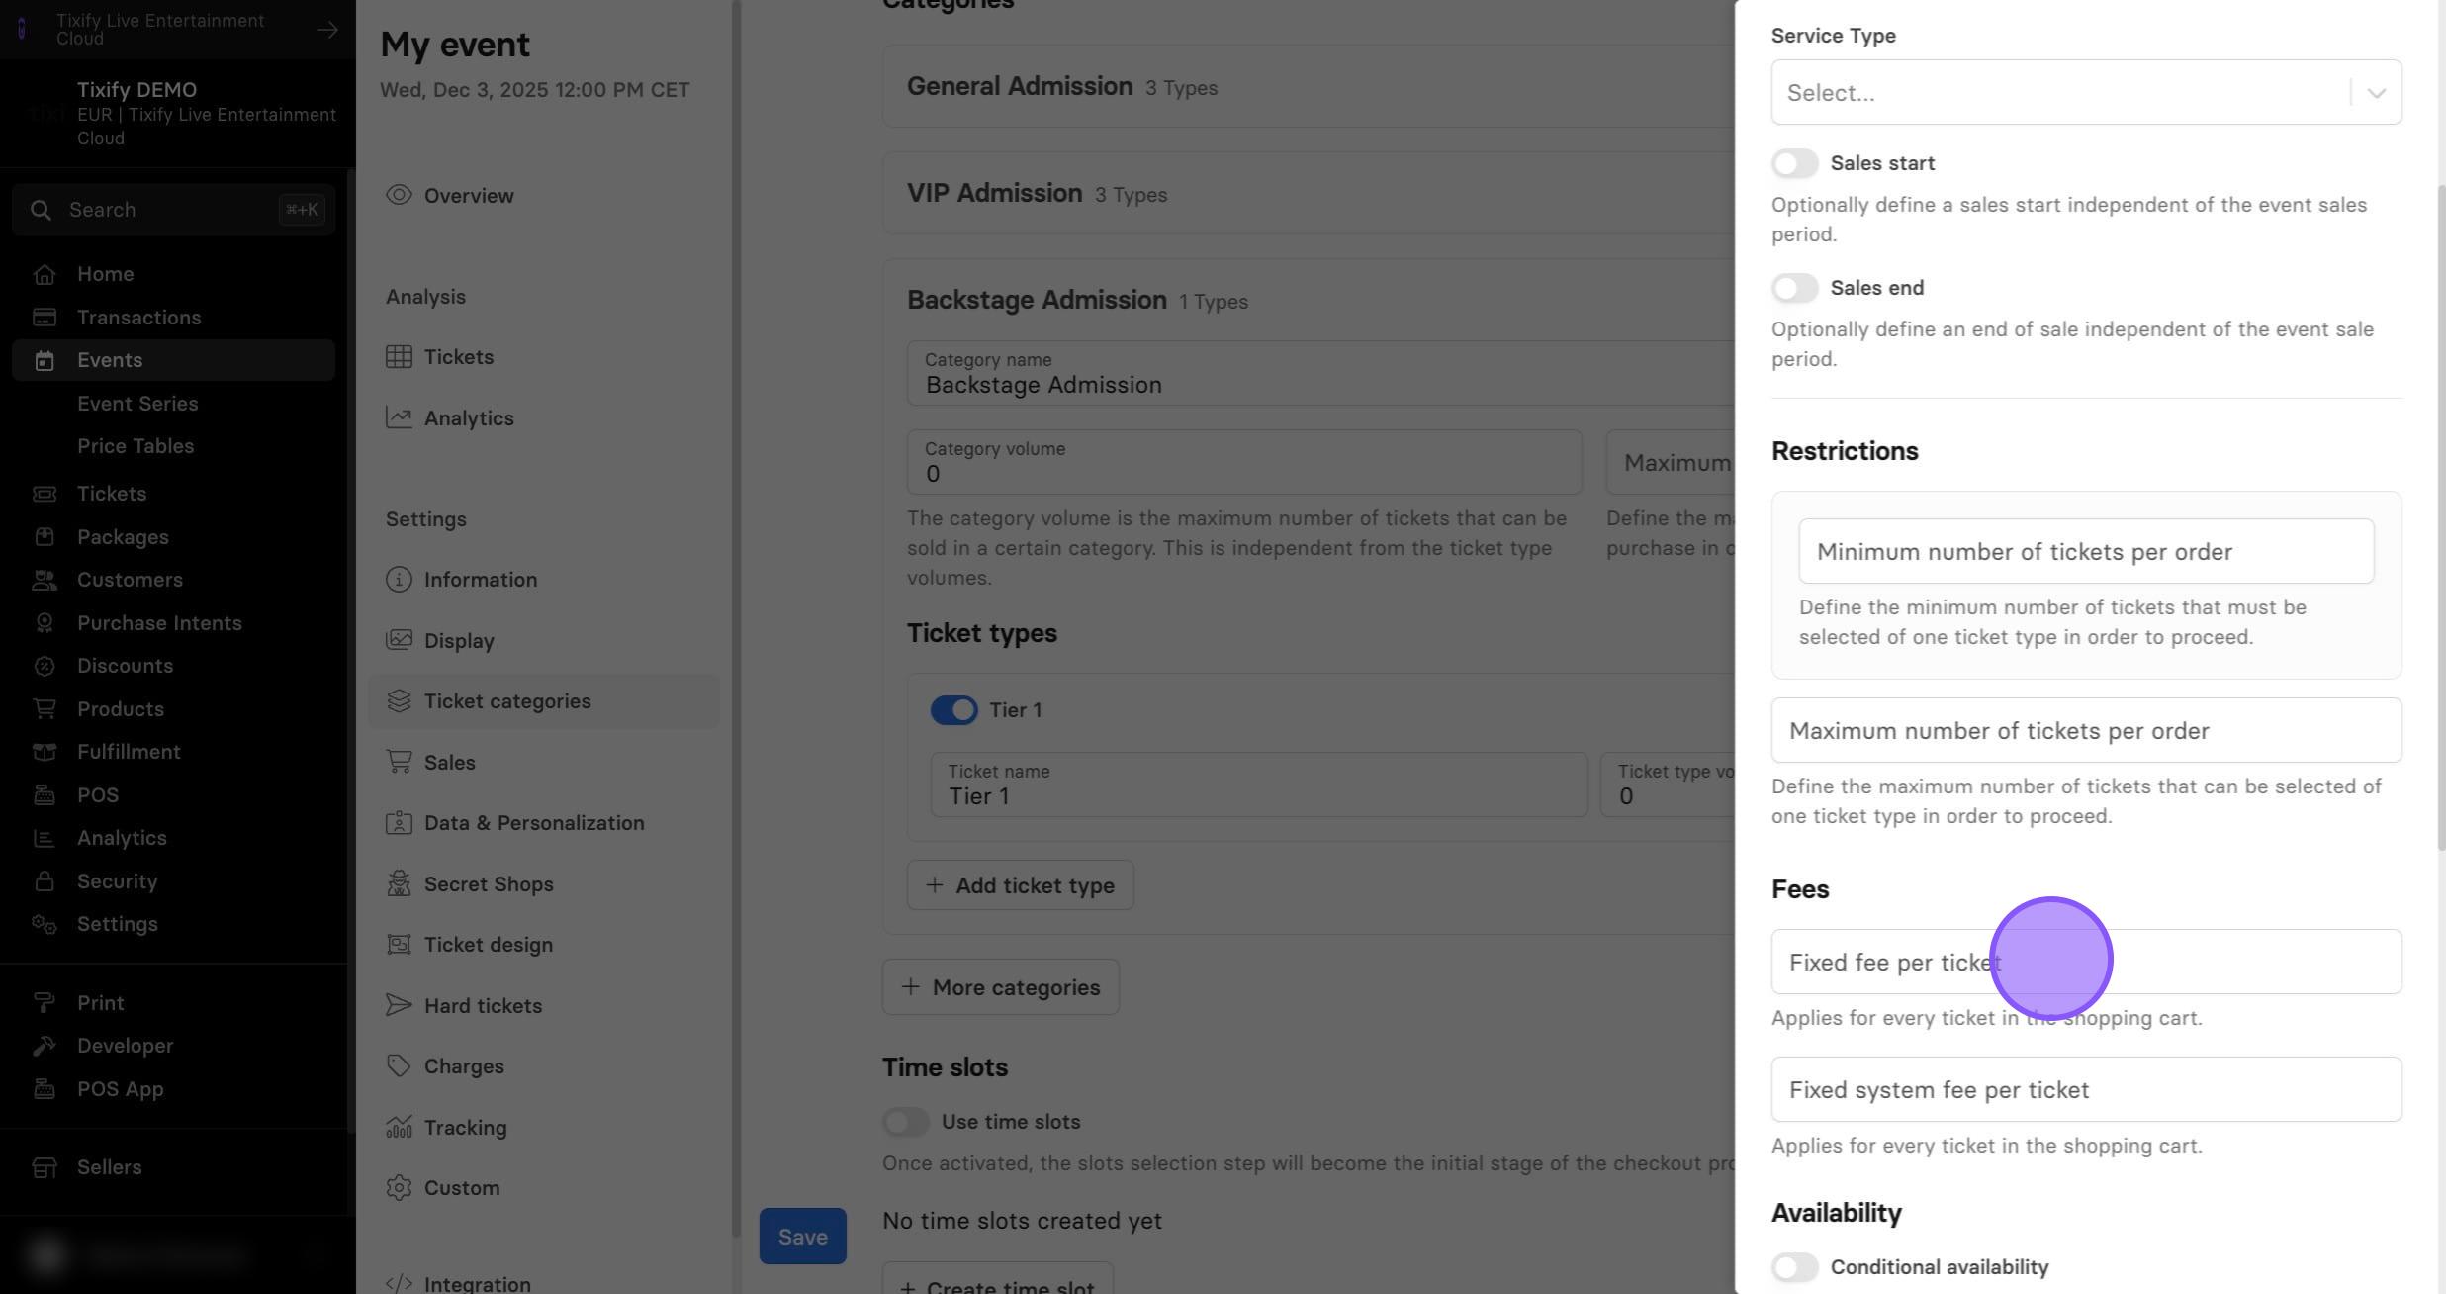Click the side panel vertical scrollbar
The width and height of the screenshot is (2446, 1294).
2440,514
